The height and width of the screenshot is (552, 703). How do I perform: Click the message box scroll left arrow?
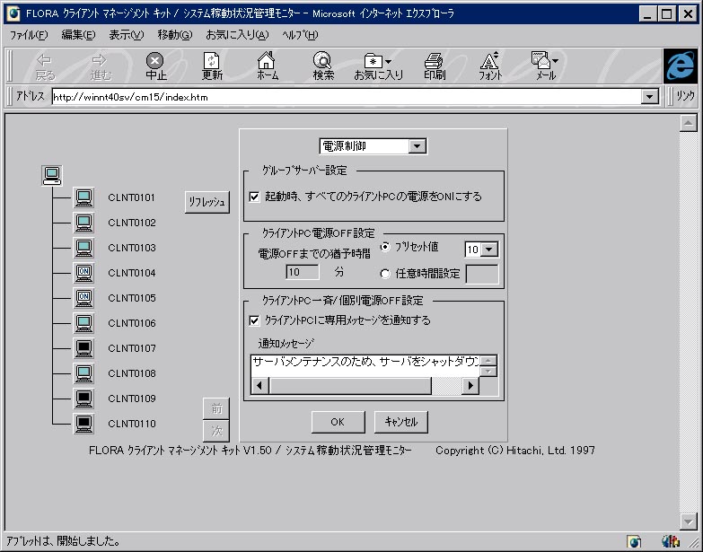tap(259, 386)
